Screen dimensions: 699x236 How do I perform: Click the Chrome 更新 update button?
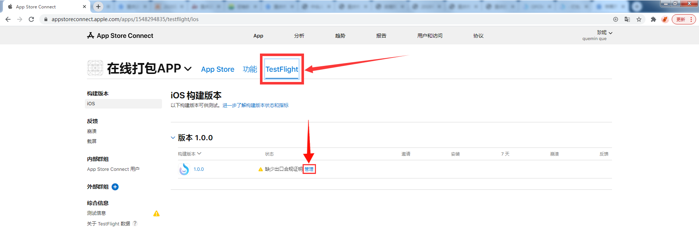[681, 19]
